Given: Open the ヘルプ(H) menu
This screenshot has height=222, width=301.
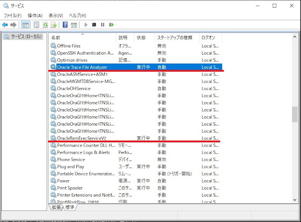Looking at the screenshot, I should pyautogui.click(x=78, y=16).
